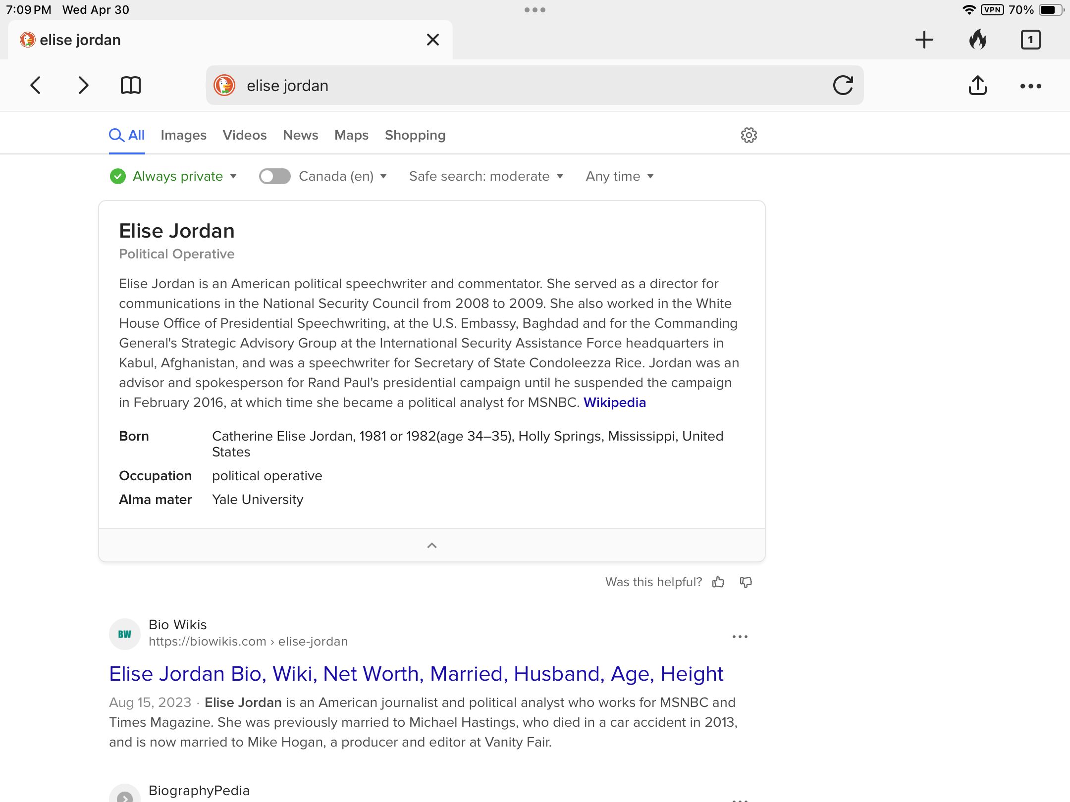
Task: Tap the iPad multitasking three dots
Action: click(535, 10)
